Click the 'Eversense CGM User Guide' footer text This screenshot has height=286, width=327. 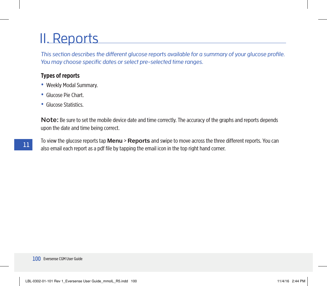pyautogui.click(x=63, y=259)
